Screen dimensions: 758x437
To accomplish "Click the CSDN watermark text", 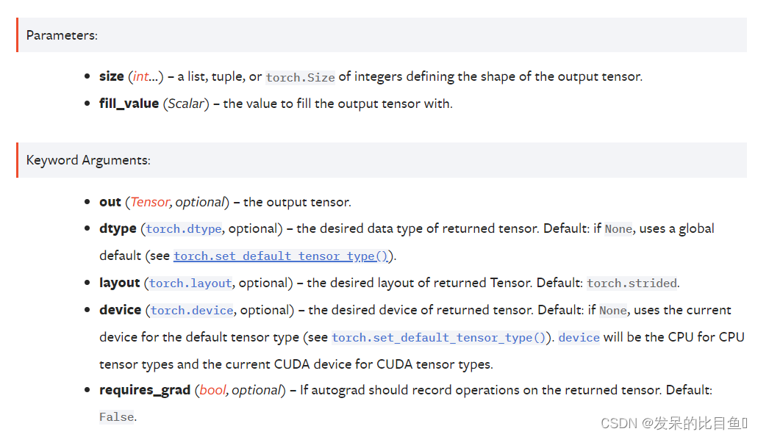I will pyautogui.click(x=674, y=424).
